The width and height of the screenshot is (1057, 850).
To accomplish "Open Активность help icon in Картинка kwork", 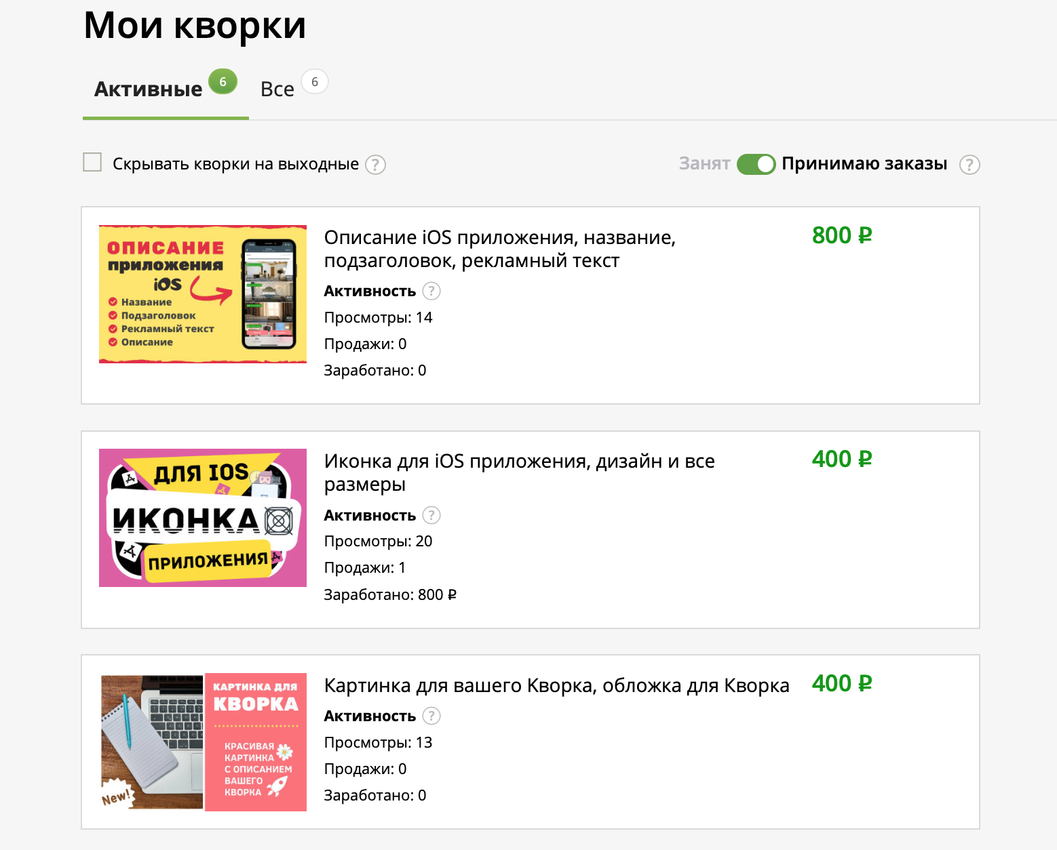I will click(x=431, y=716).
